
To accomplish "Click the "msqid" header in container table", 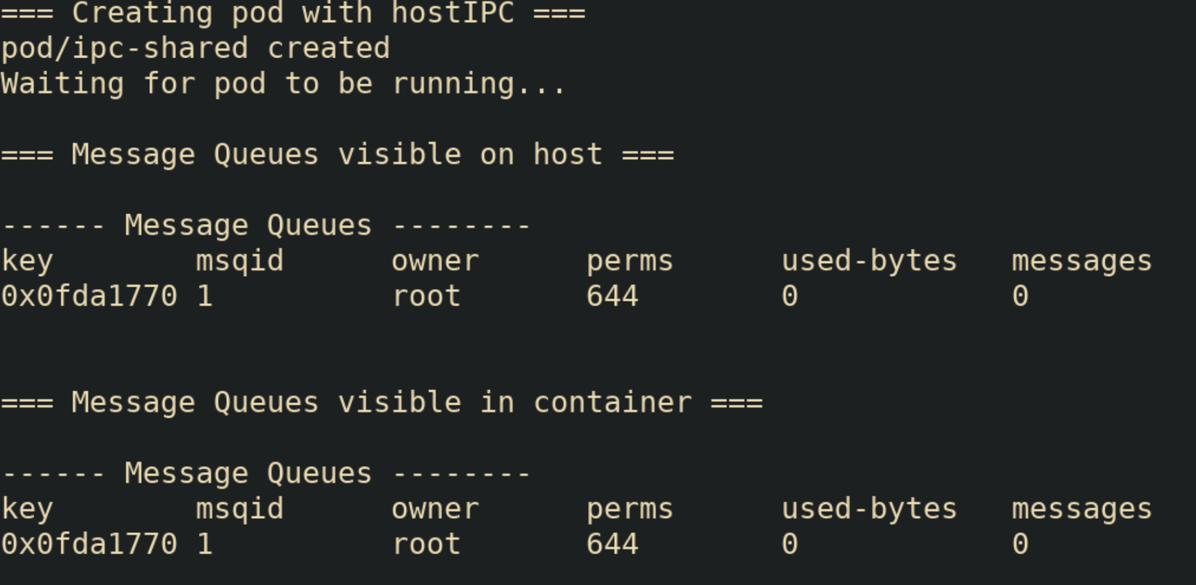I will click(x=240, y=509).
